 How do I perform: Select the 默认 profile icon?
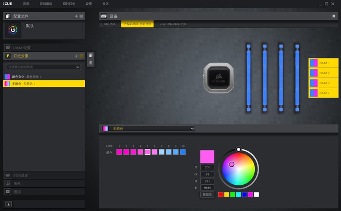pyautogui.click(x=13, y=30)
